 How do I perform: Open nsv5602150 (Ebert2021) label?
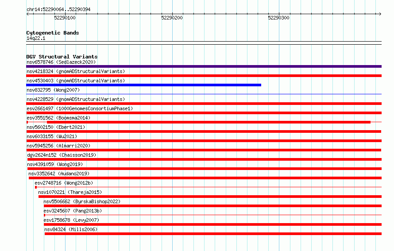[x=56, y=127]
